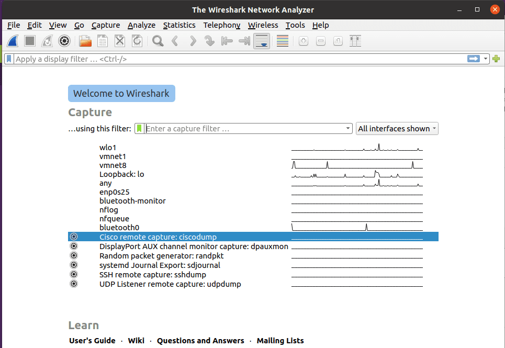Open the Statistics menu
The height and width of the screenshot is (348, 505).
point(179,25)
